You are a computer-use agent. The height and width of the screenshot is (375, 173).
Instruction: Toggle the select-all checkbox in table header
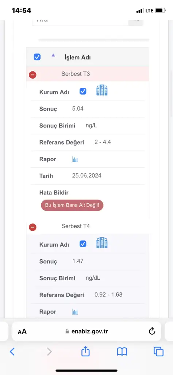[37, 57]
